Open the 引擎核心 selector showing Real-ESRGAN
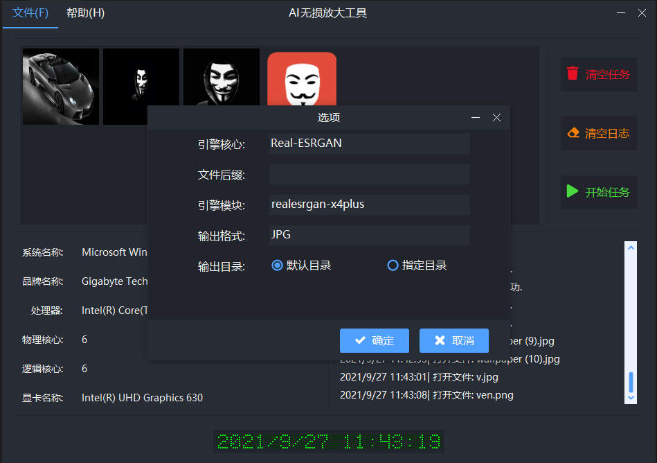 tap(369, 143)
